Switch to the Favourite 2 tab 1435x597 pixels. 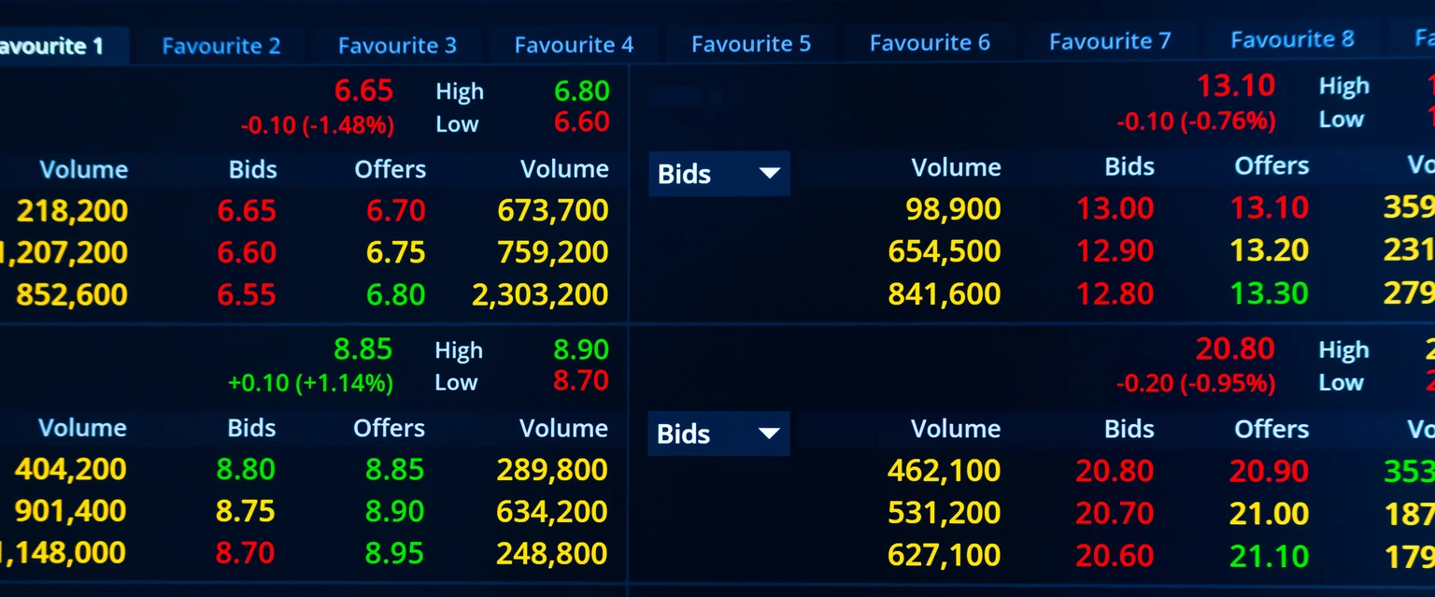(220, 44)
